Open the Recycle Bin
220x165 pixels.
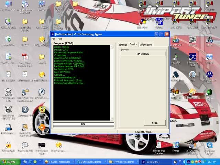[x=8, y=41]
